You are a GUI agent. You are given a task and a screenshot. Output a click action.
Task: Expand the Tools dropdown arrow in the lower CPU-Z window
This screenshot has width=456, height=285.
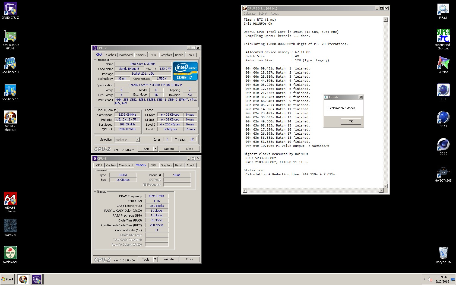point(155,259)
